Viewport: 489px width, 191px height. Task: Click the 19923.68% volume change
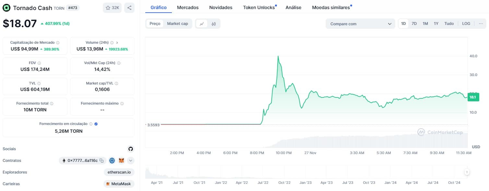click(x=118, y=49)
